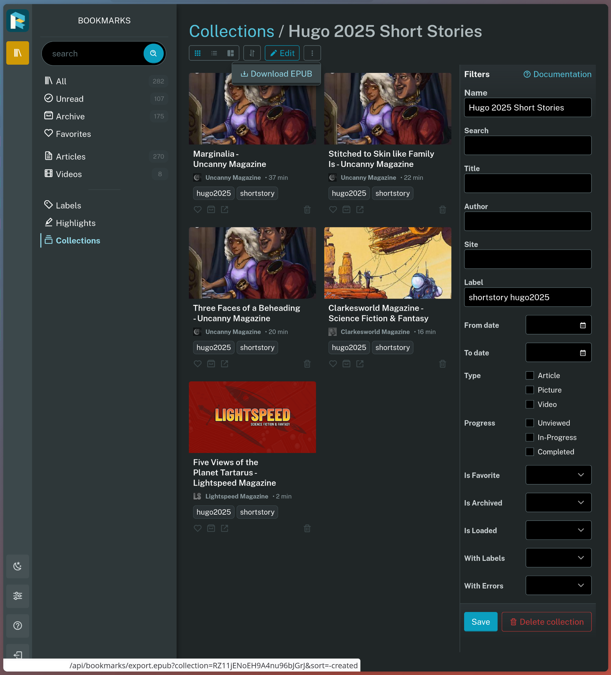
Task: Enable the In-Progress filter checkbox
Action: point(529,437)
